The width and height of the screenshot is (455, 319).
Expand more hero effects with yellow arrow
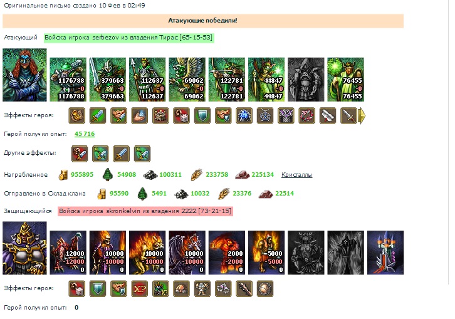point(362,115)
